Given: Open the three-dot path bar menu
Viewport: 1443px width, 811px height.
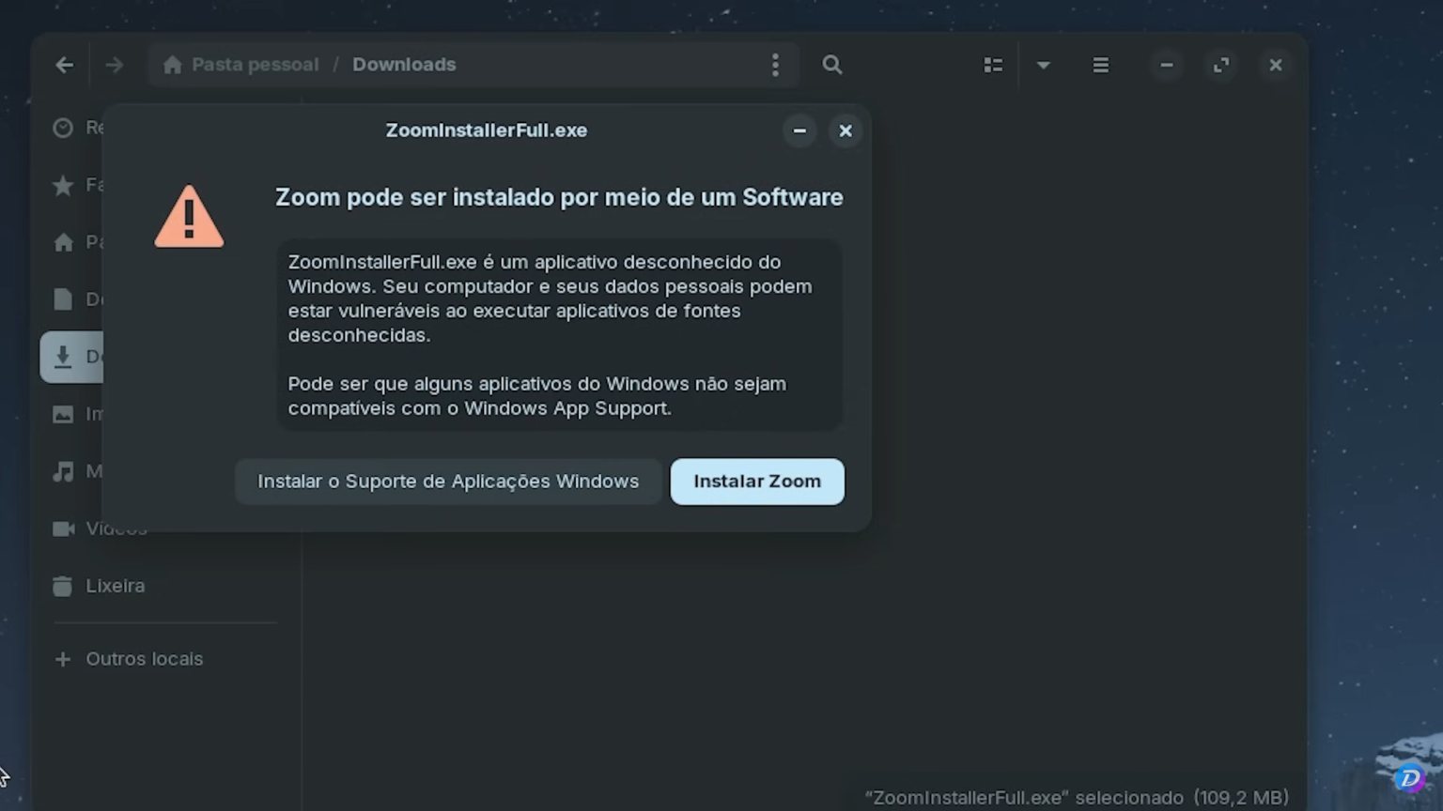Looking at the screenshot, I should tap(775, 65).
